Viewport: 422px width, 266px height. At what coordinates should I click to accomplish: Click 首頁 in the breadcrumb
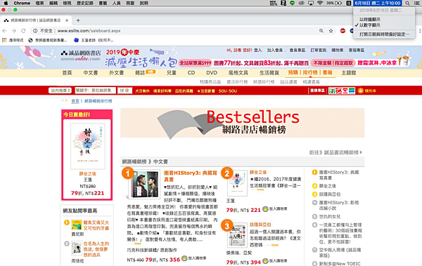point(75,101)
